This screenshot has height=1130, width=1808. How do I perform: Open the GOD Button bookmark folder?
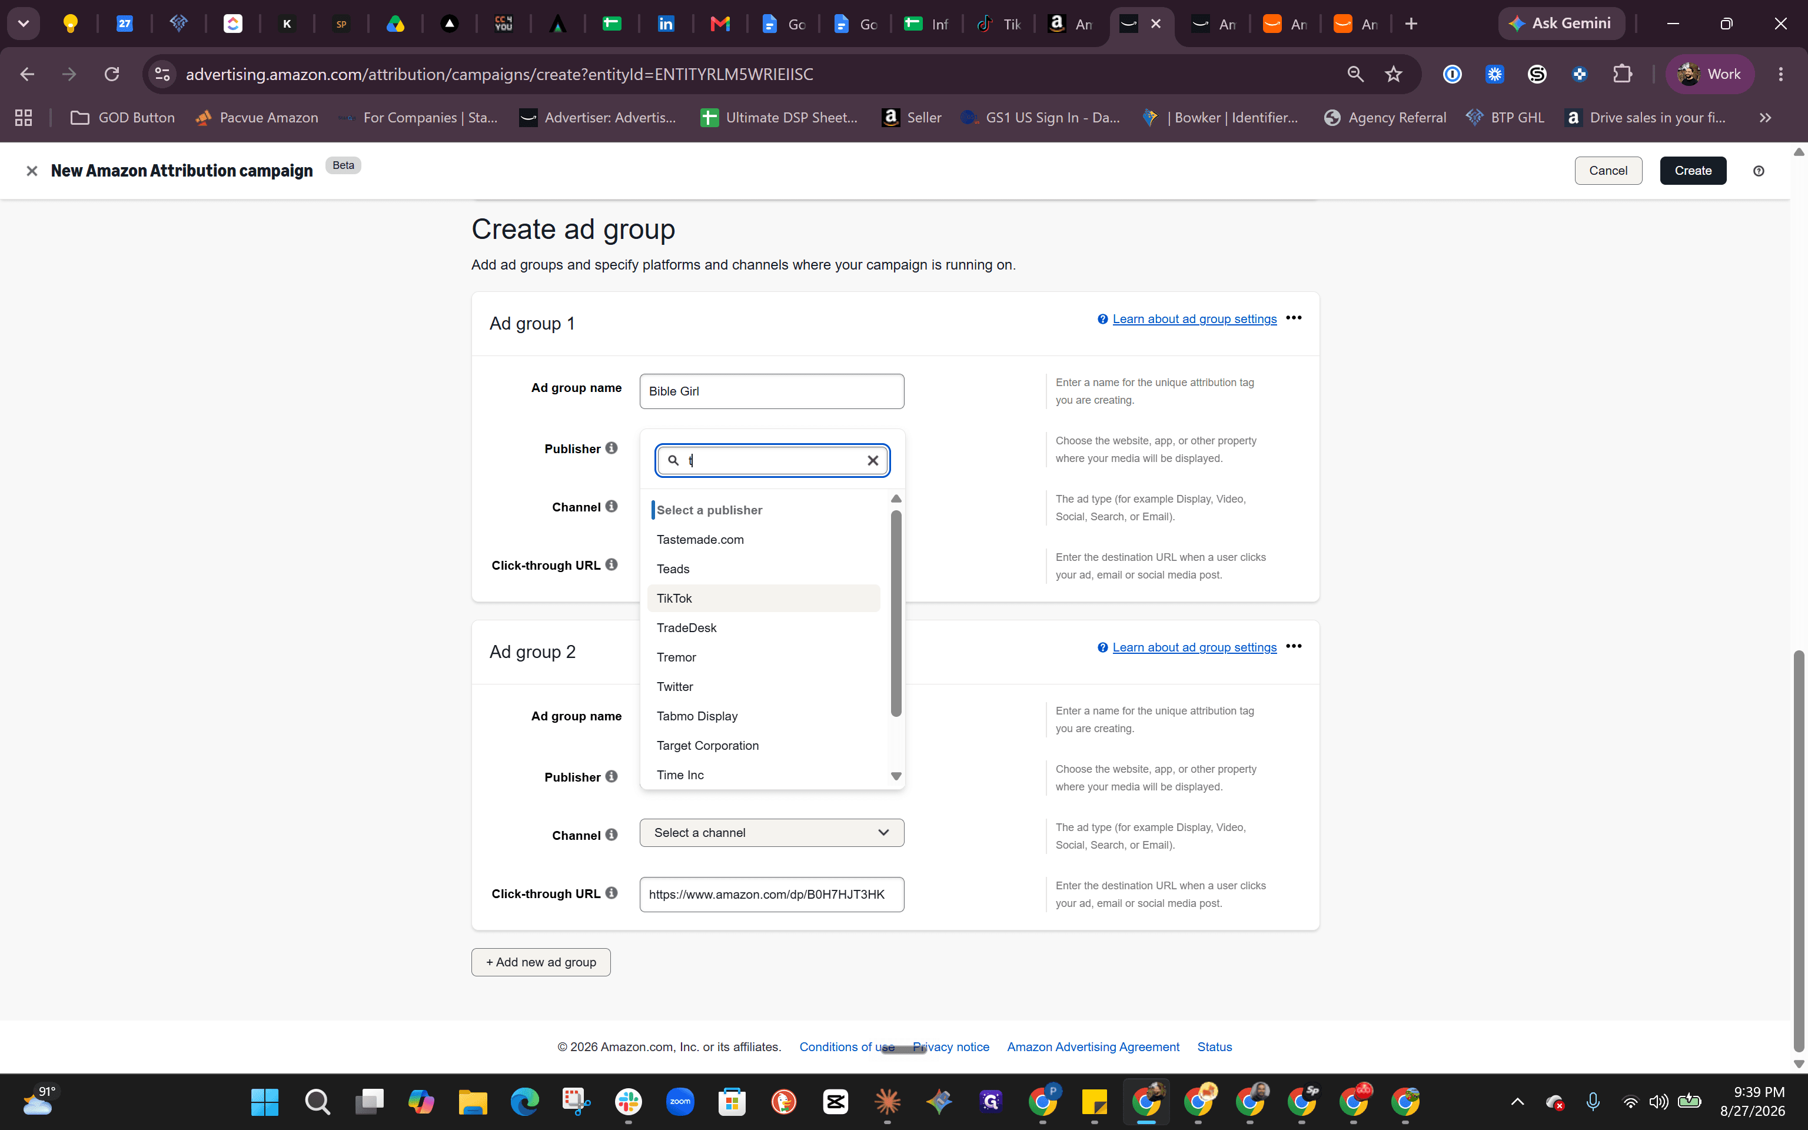pos(122,117)
